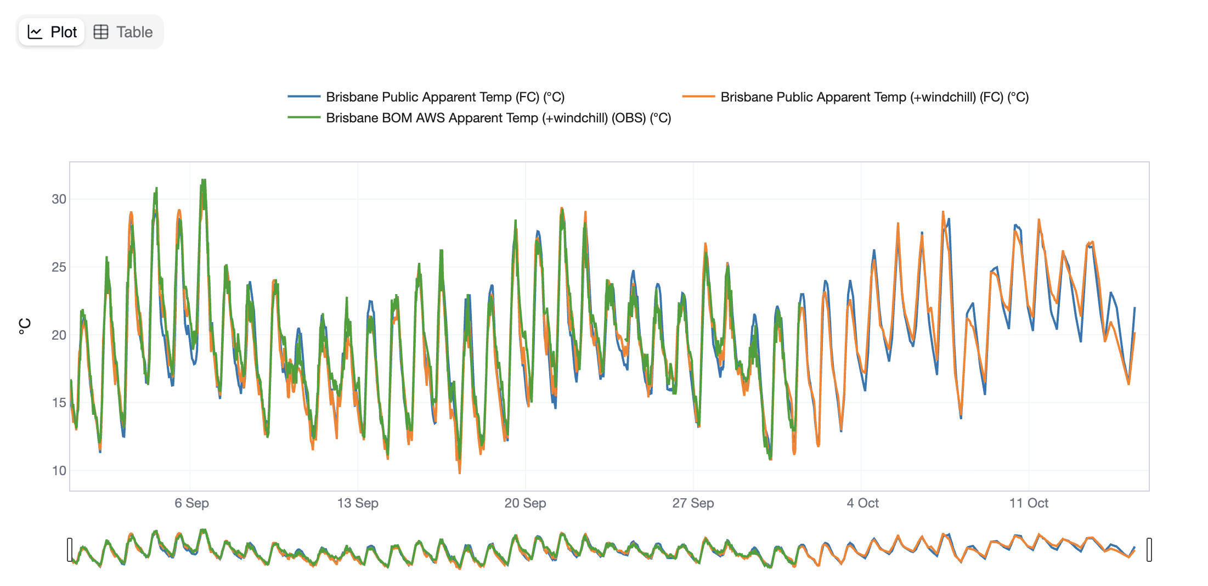Viewport: 1208px width, 586px height.
Task: Click the range slider mini chart overview
Action: coord(609,549)
